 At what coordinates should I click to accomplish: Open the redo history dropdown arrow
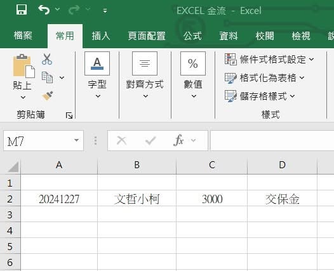88,9
